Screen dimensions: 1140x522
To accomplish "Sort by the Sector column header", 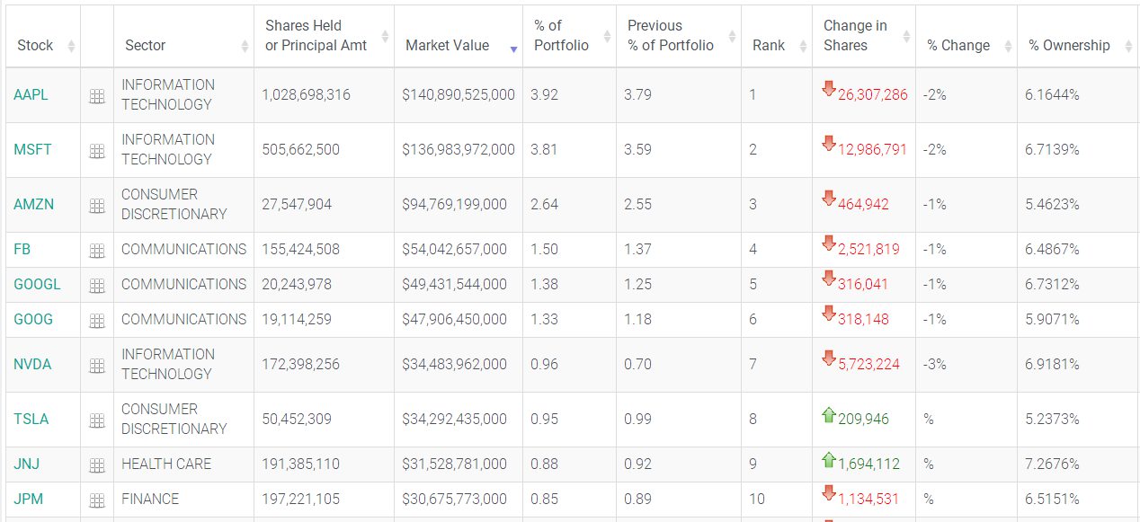I will (x=146, y=46).
